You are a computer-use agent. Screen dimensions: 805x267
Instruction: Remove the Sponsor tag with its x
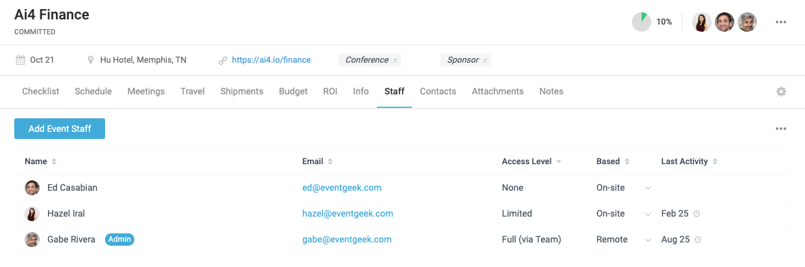click(x=485, y=60)
